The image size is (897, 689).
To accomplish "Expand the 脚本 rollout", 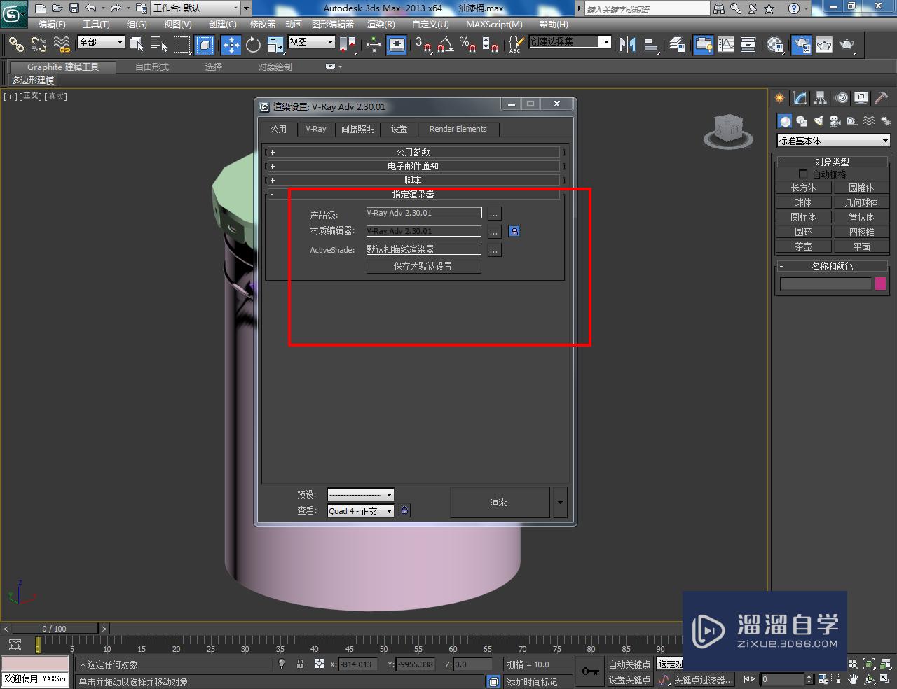I will point(413,180).
